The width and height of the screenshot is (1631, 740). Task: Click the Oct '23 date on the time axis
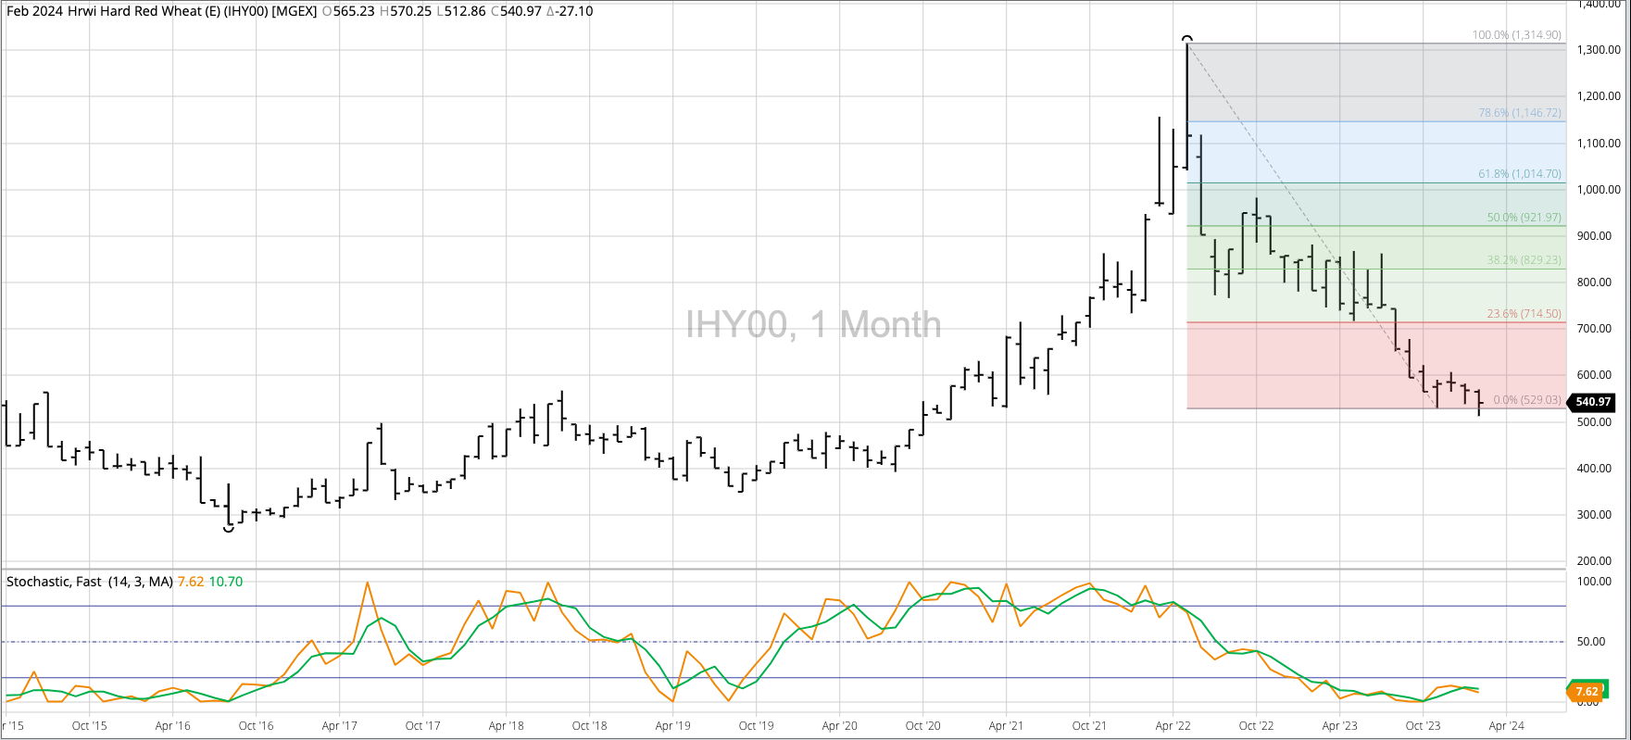[1423, 726]
